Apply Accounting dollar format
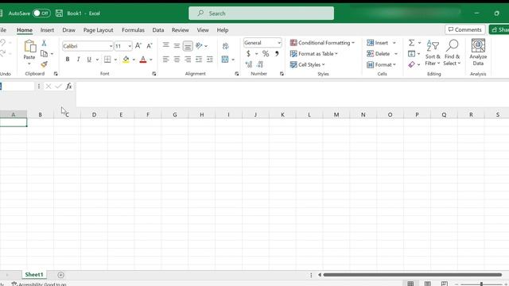The image size is (509, 286). point(248,53)
